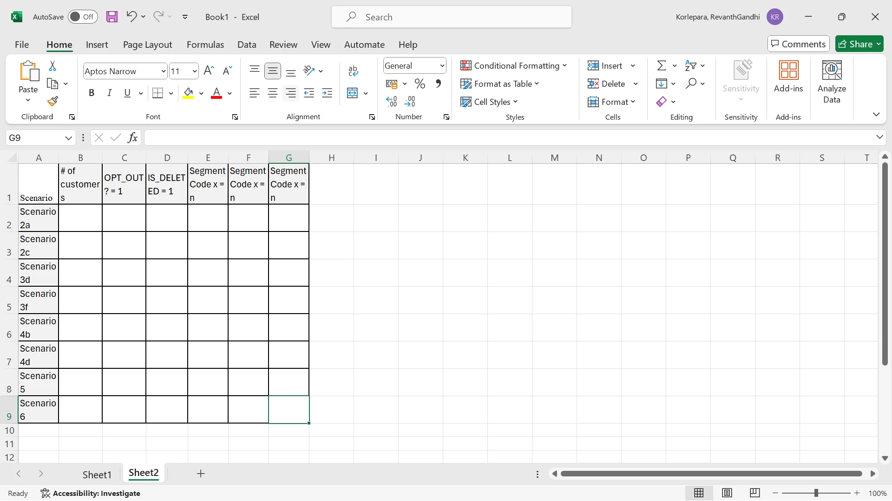Click the Wrap Text icon
Viewport: 892px width, 501px height.
353,71
